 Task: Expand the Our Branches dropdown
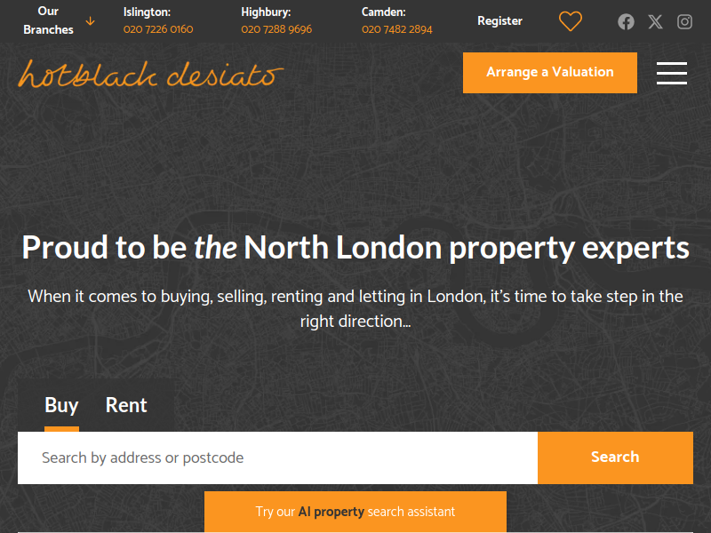[x=48, y=20]
